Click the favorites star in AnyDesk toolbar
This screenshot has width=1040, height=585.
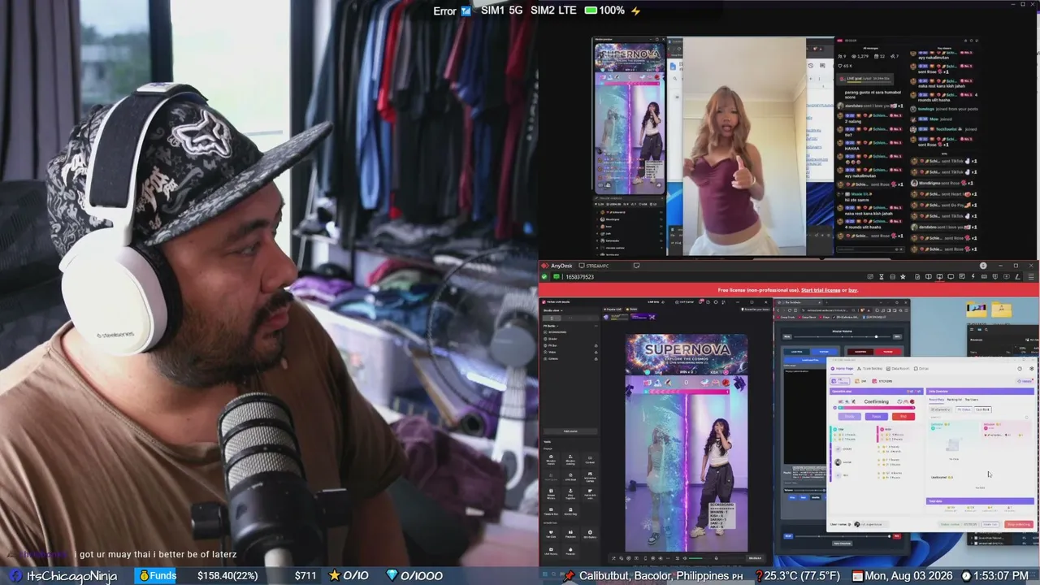pyautogui.click(x=903, y=277)
